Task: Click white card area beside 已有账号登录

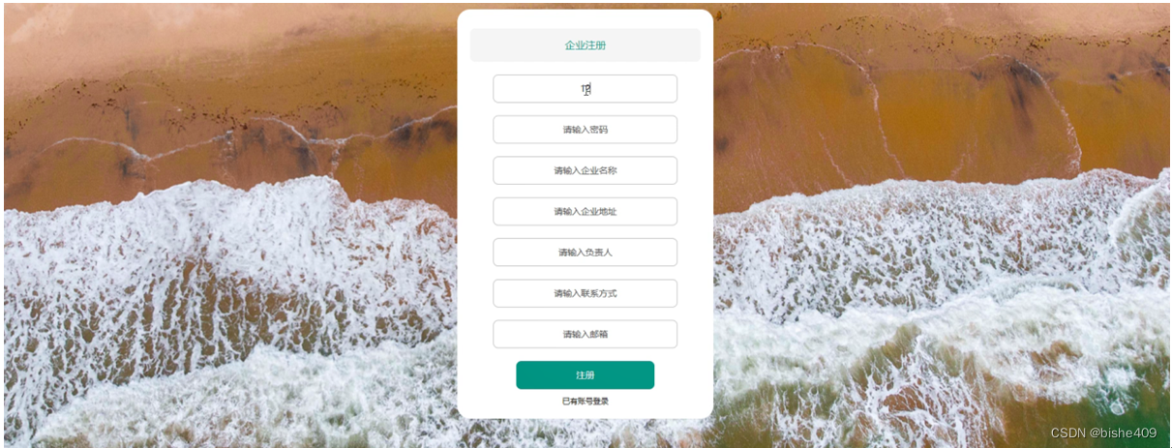Action: [658, 402]
